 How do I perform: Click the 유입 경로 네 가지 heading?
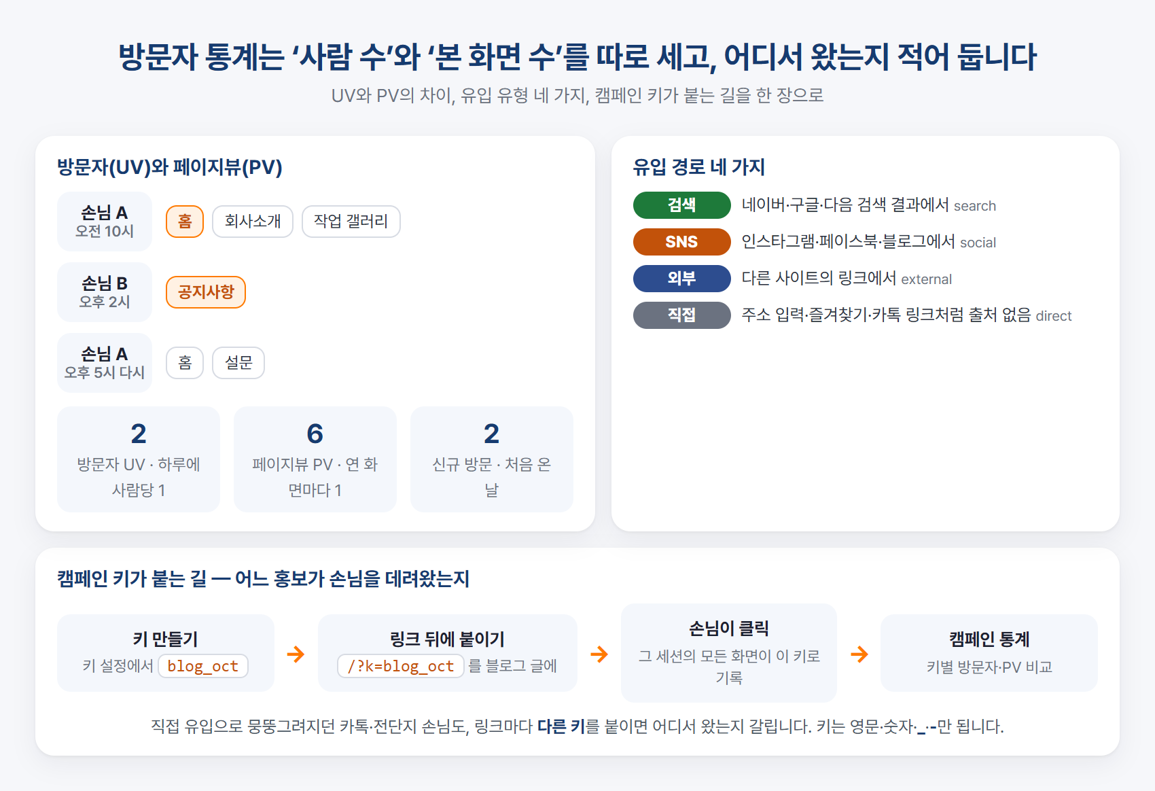pos(699,167)
